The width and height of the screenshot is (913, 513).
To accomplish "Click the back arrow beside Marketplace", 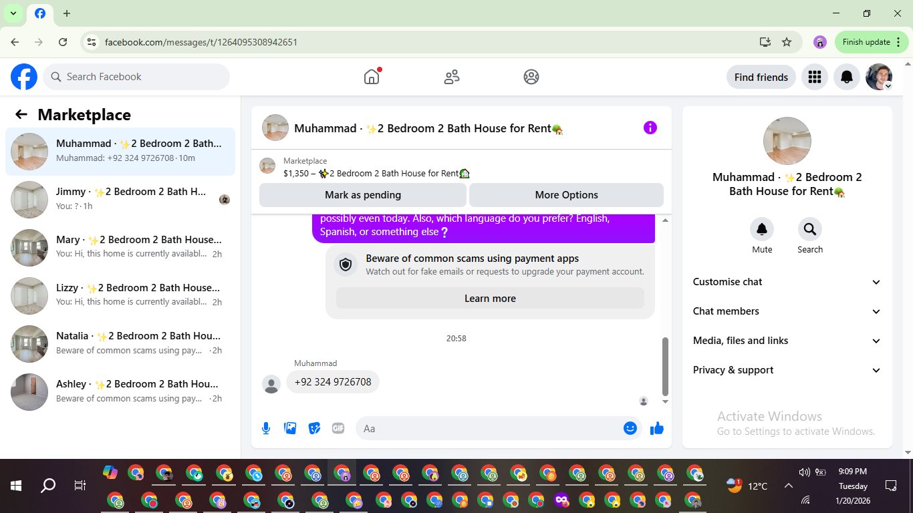I will pos(21,115).
